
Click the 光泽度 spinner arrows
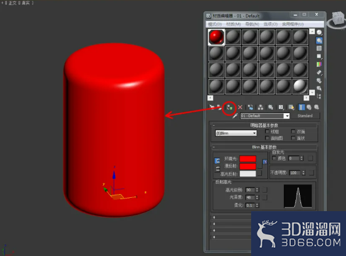pos(257,197)
